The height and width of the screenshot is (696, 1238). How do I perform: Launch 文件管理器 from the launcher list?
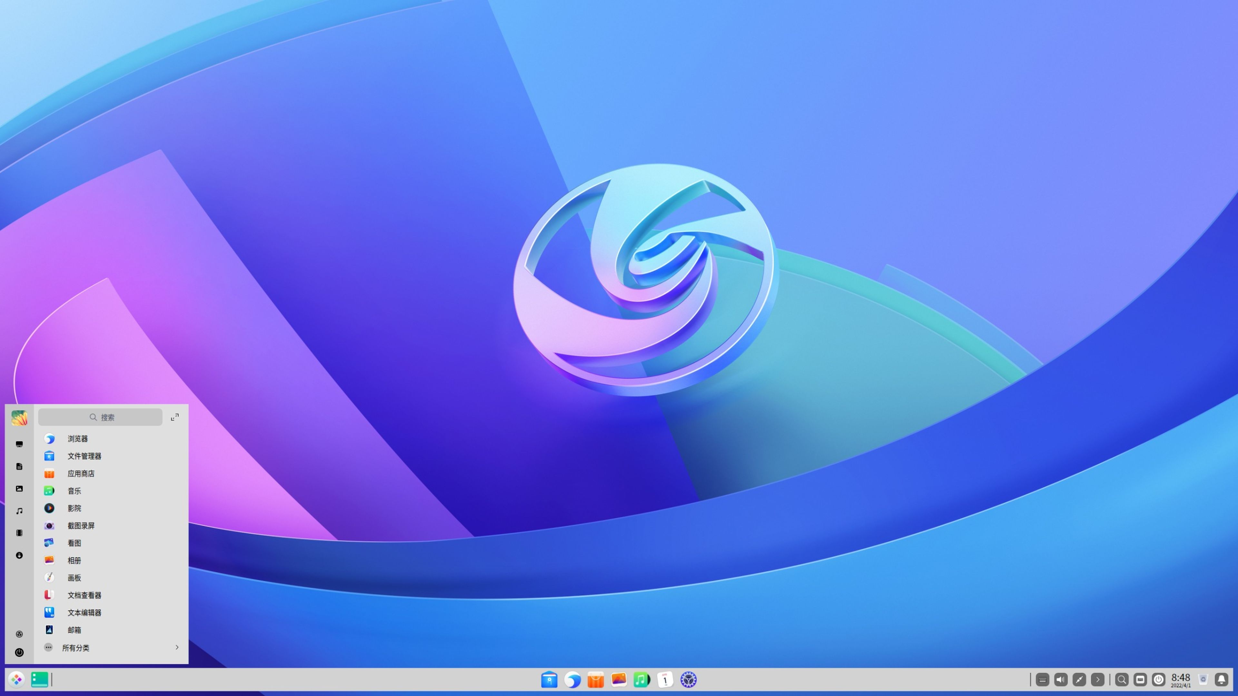111,456
